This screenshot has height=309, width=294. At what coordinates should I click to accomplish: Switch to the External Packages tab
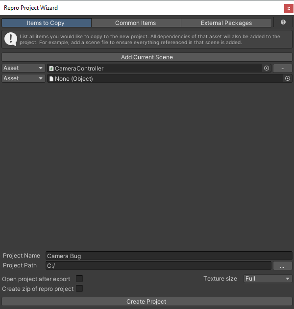[226, 23]
